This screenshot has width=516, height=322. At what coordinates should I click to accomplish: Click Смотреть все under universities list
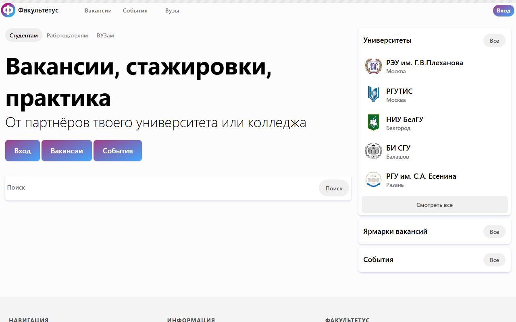pyautogui.click(x=435, y=205)
